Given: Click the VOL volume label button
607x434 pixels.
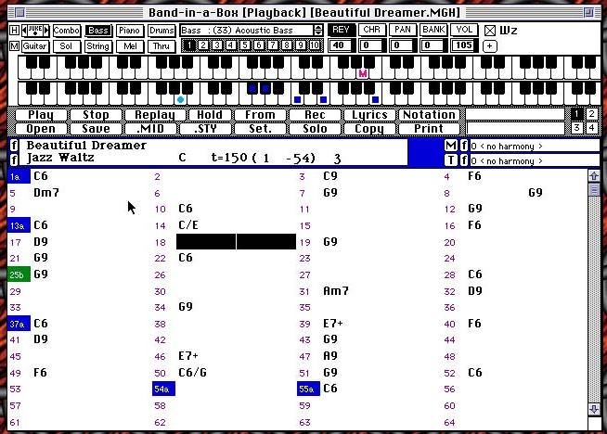Looking at the screenshot, I should point(464,30).
